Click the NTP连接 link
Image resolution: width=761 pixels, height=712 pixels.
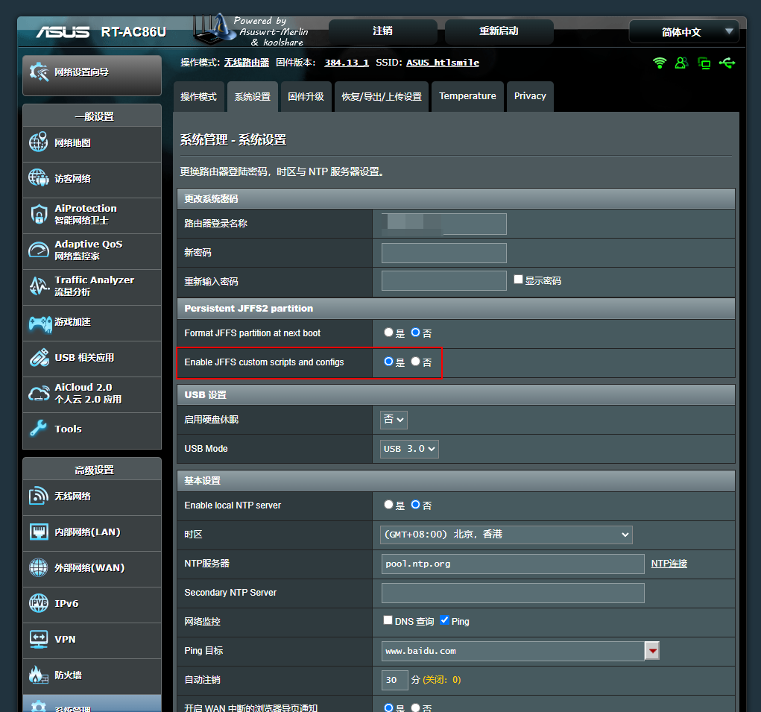[669, 564]
